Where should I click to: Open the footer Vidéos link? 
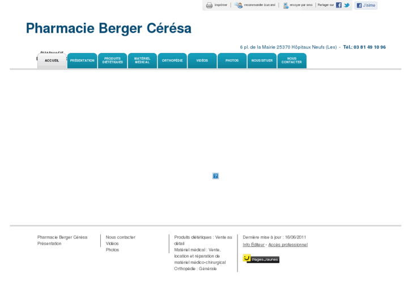coord(112,244)
